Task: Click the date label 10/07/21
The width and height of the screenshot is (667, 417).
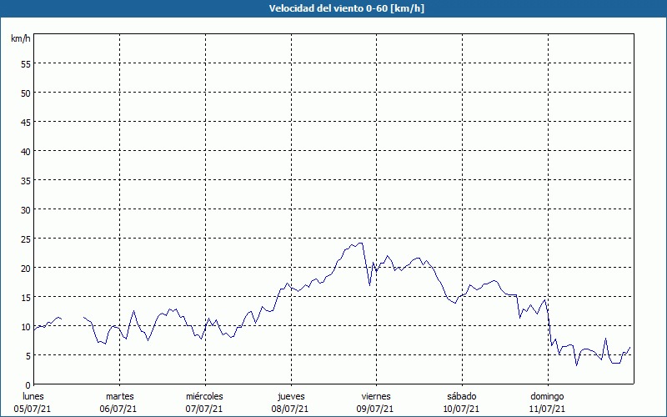Action: 461,409
